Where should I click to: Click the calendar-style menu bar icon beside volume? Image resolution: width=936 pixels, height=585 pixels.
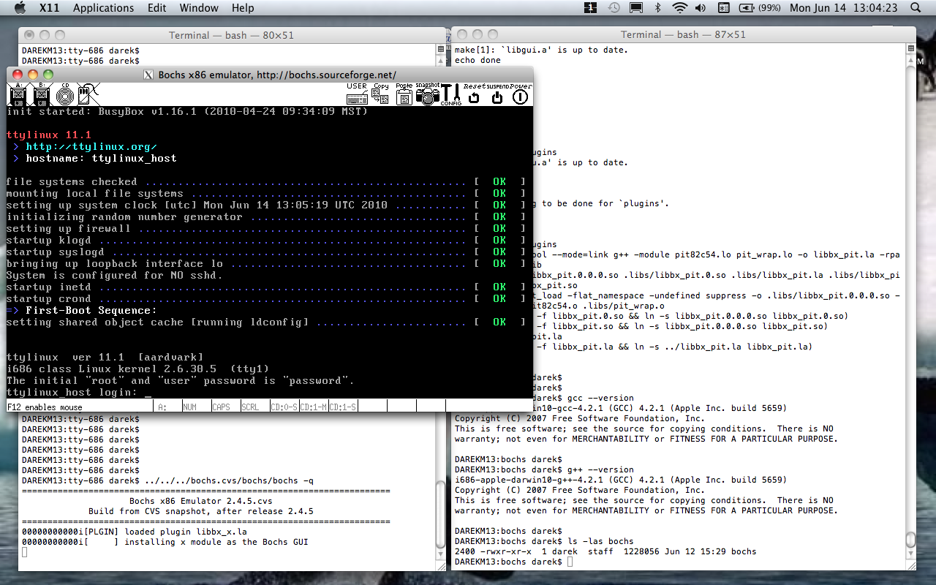pyautogui.click(x=722, y=8)
